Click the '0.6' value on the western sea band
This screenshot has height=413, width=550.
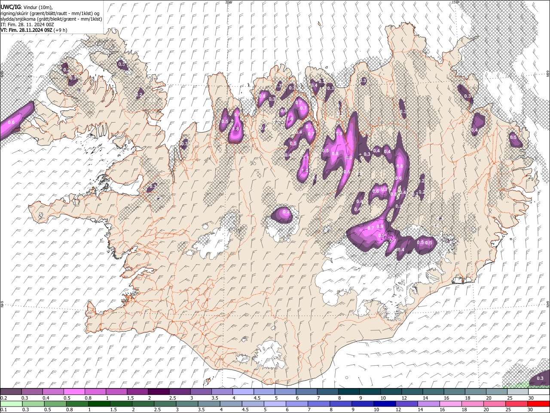tap(12, 123)
